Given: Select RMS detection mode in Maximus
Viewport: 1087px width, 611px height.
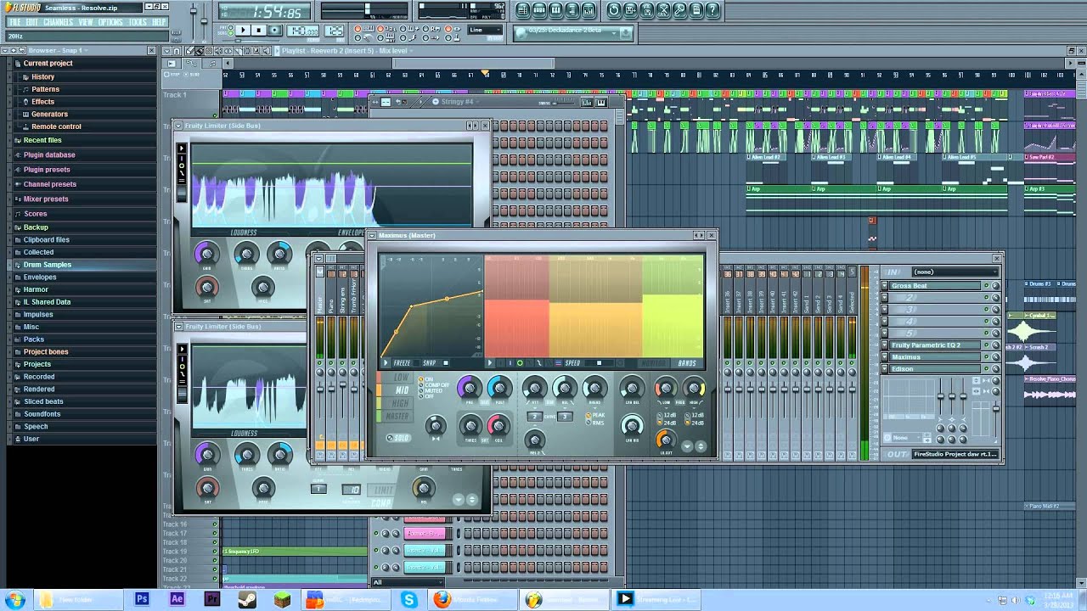Looking at the screenshot, I should (x=588, y=423).
